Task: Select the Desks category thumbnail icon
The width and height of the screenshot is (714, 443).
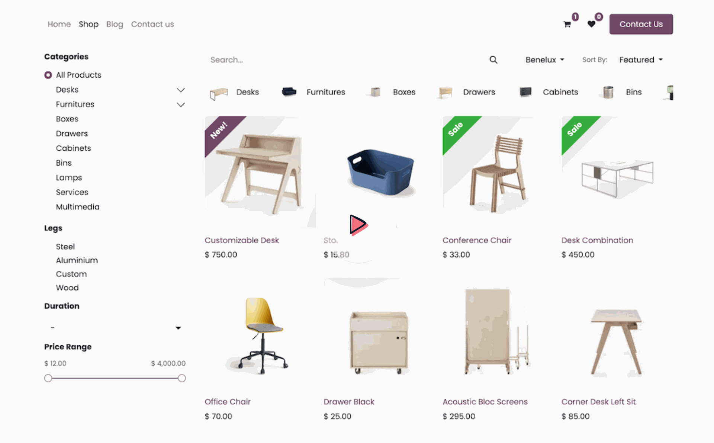Action: (x=219, y=93)
